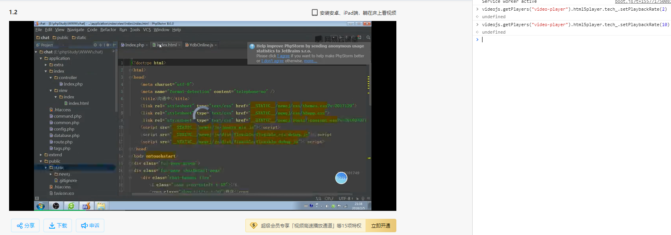Switch to the YdbOnline.js editor tab

pos(201,45)
